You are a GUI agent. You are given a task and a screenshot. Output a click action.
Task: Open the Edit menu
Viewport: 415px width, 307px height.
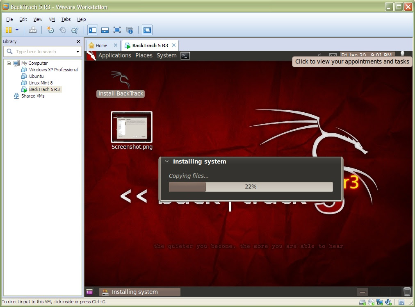tap(23, 19)
